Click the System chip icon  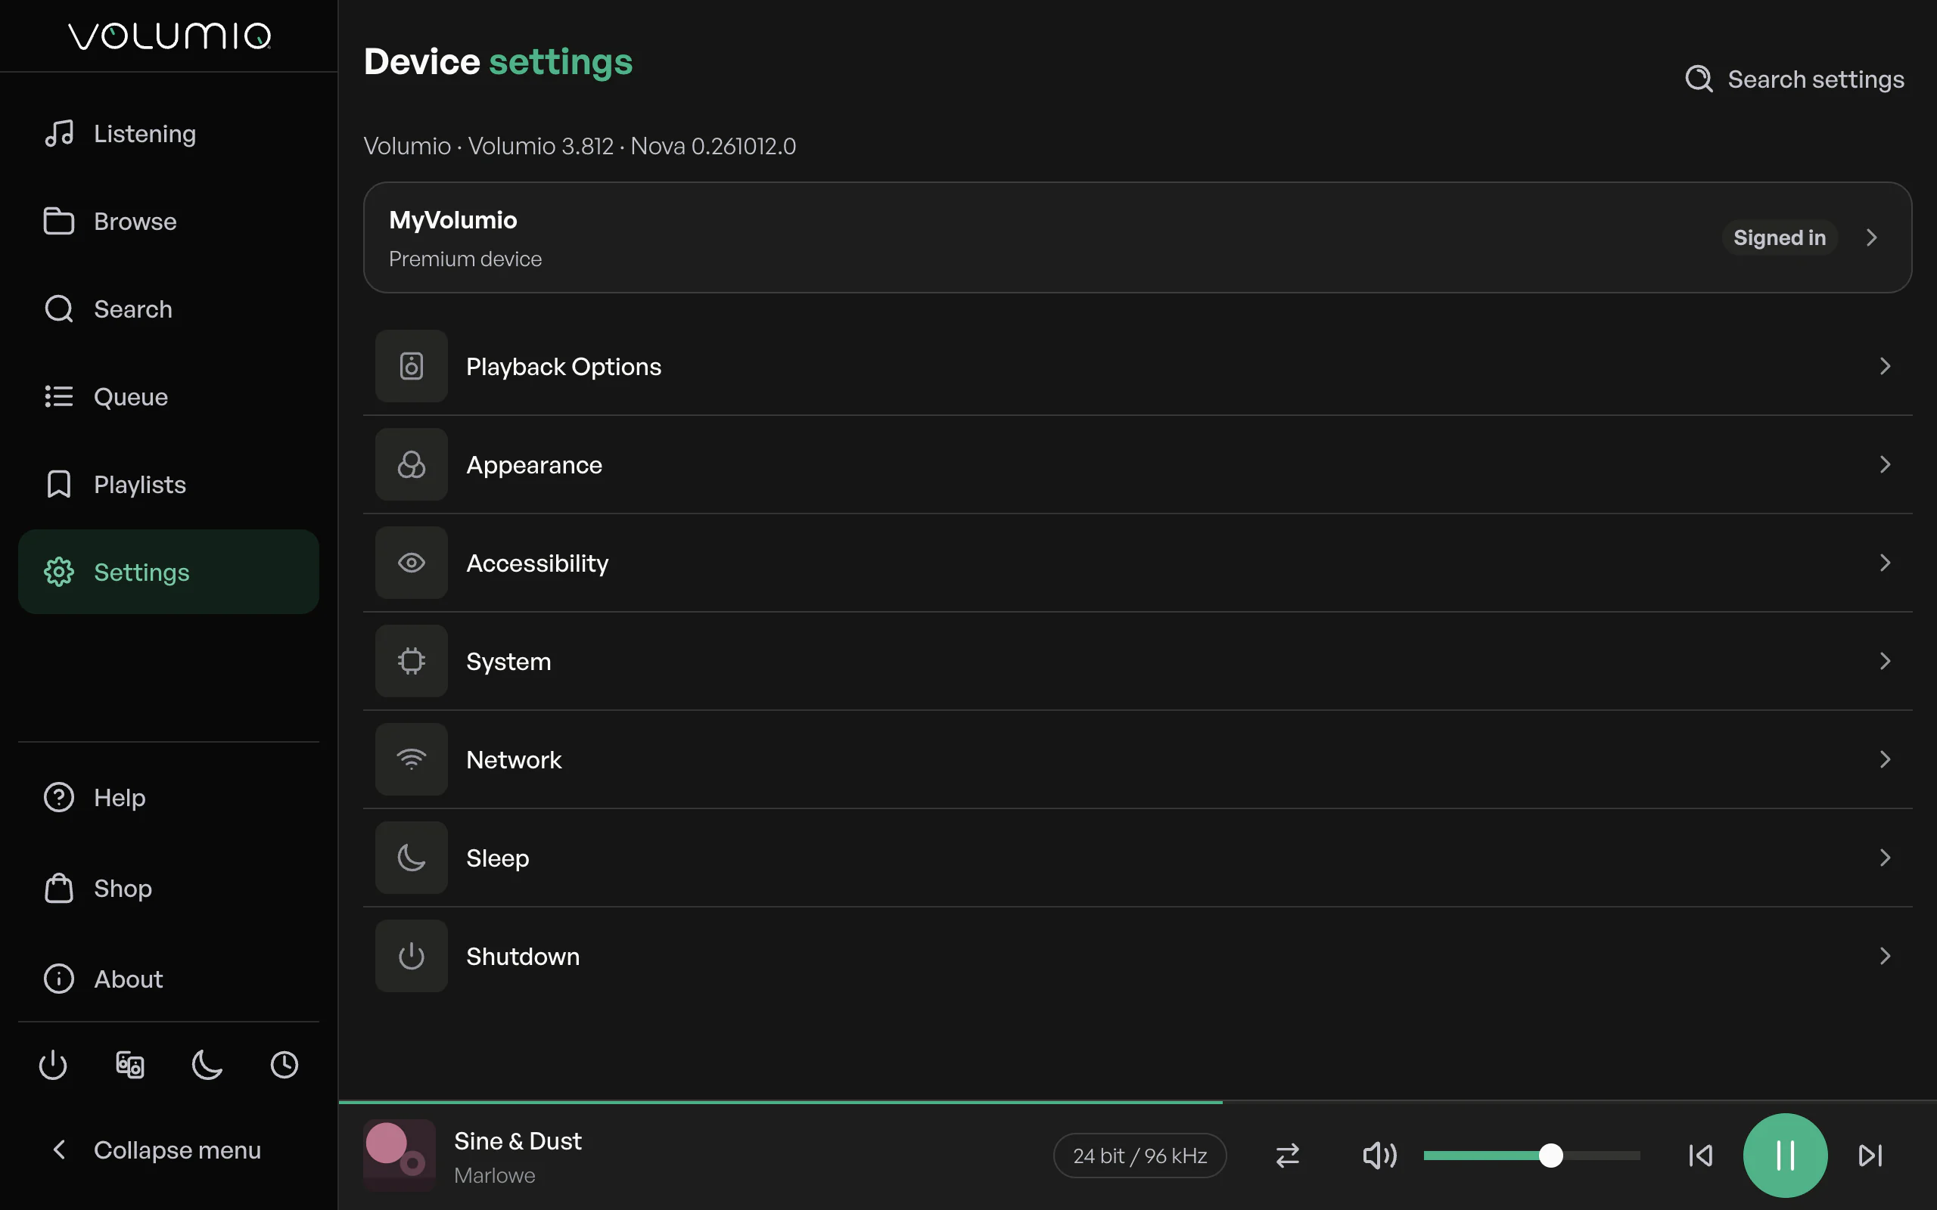point(412,661)
